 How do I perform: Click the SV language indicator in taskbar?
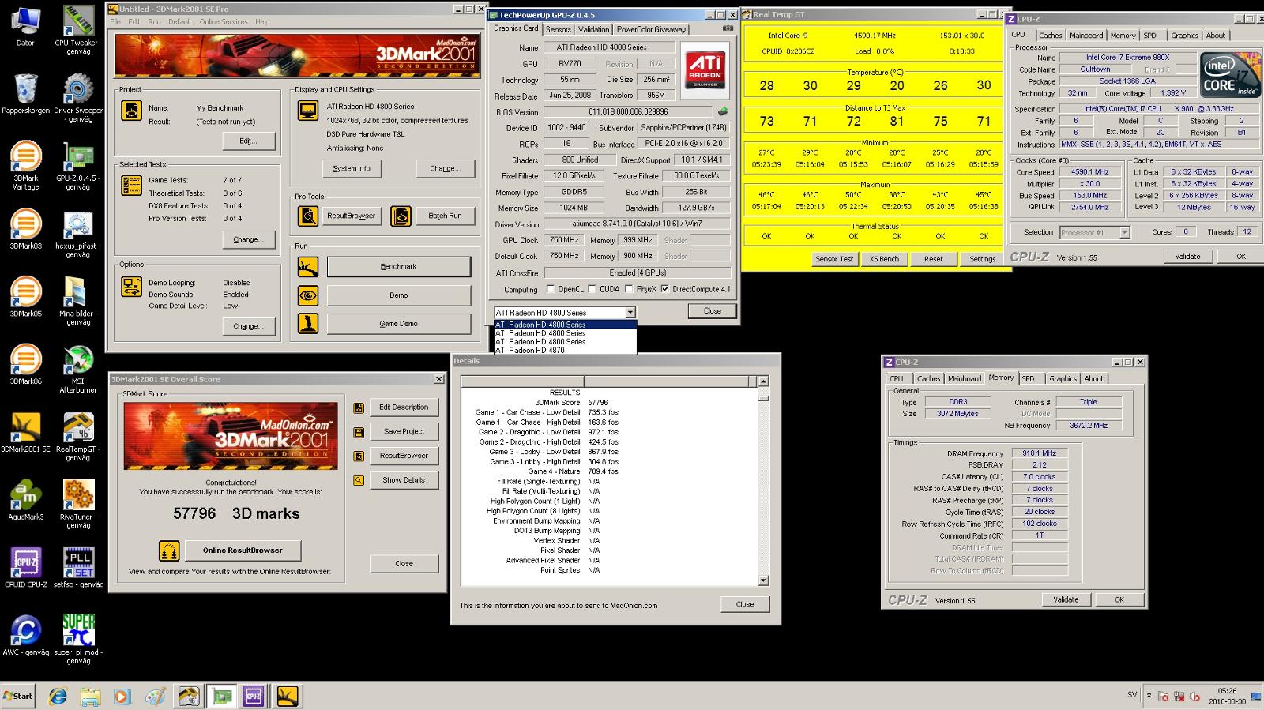[x=1132, y=695]
